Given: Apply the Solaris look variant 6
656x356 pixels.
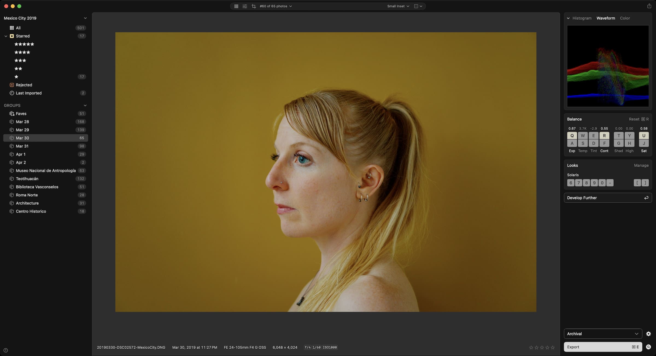Looking at the screenshot, I should click(571, 183).
